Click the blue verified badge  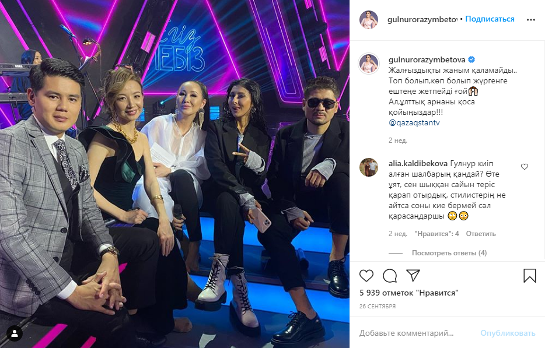click(x=471, y=59)
